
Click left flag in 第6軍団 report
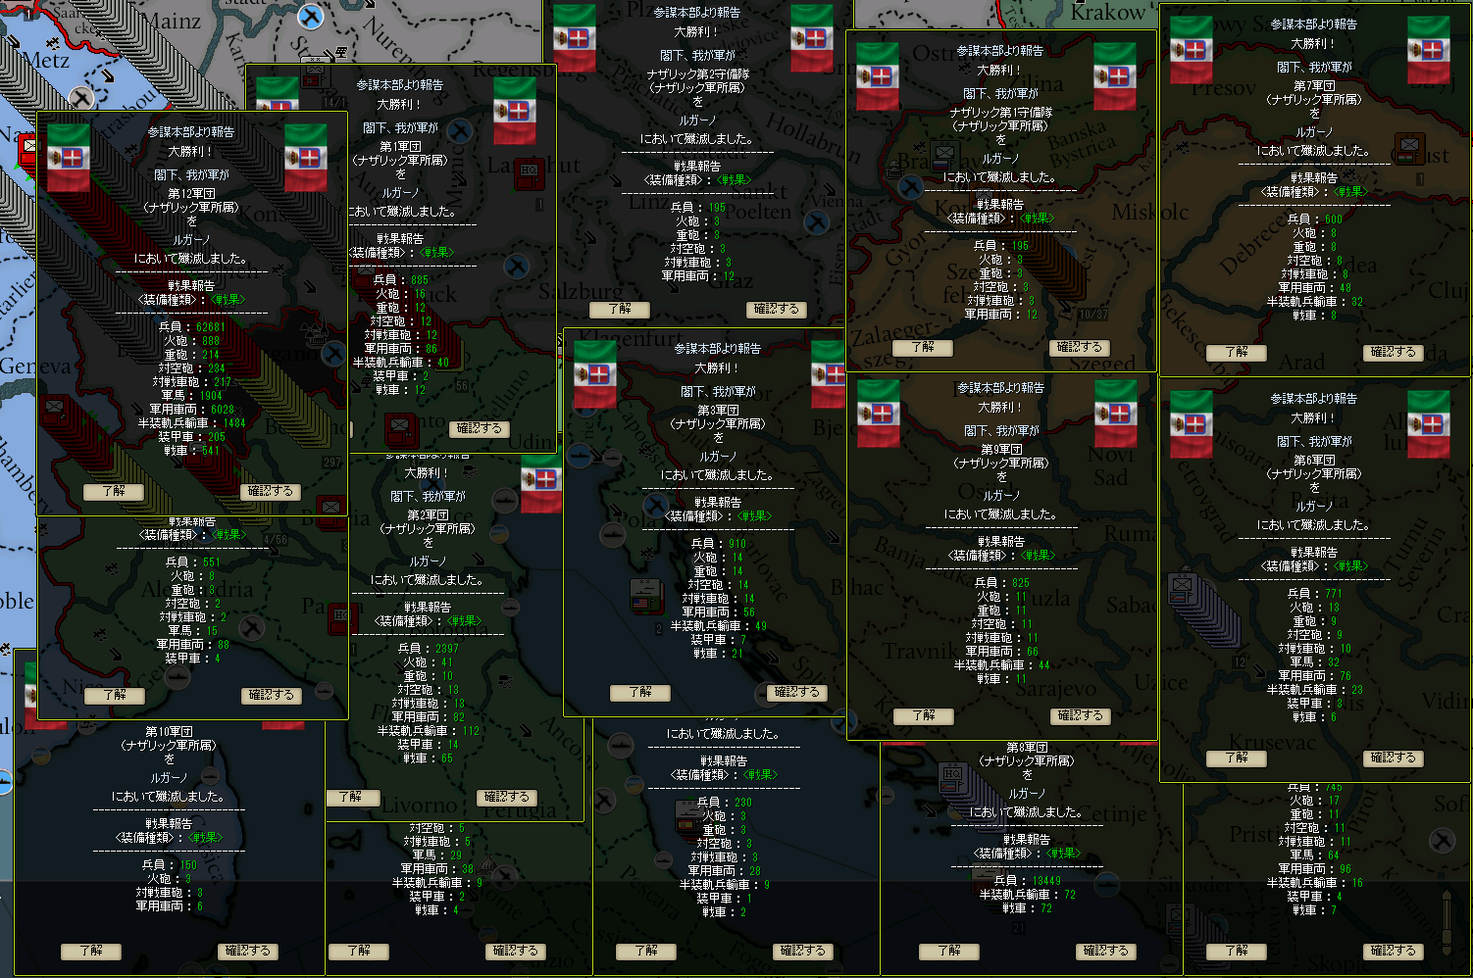coord(1192,424)
